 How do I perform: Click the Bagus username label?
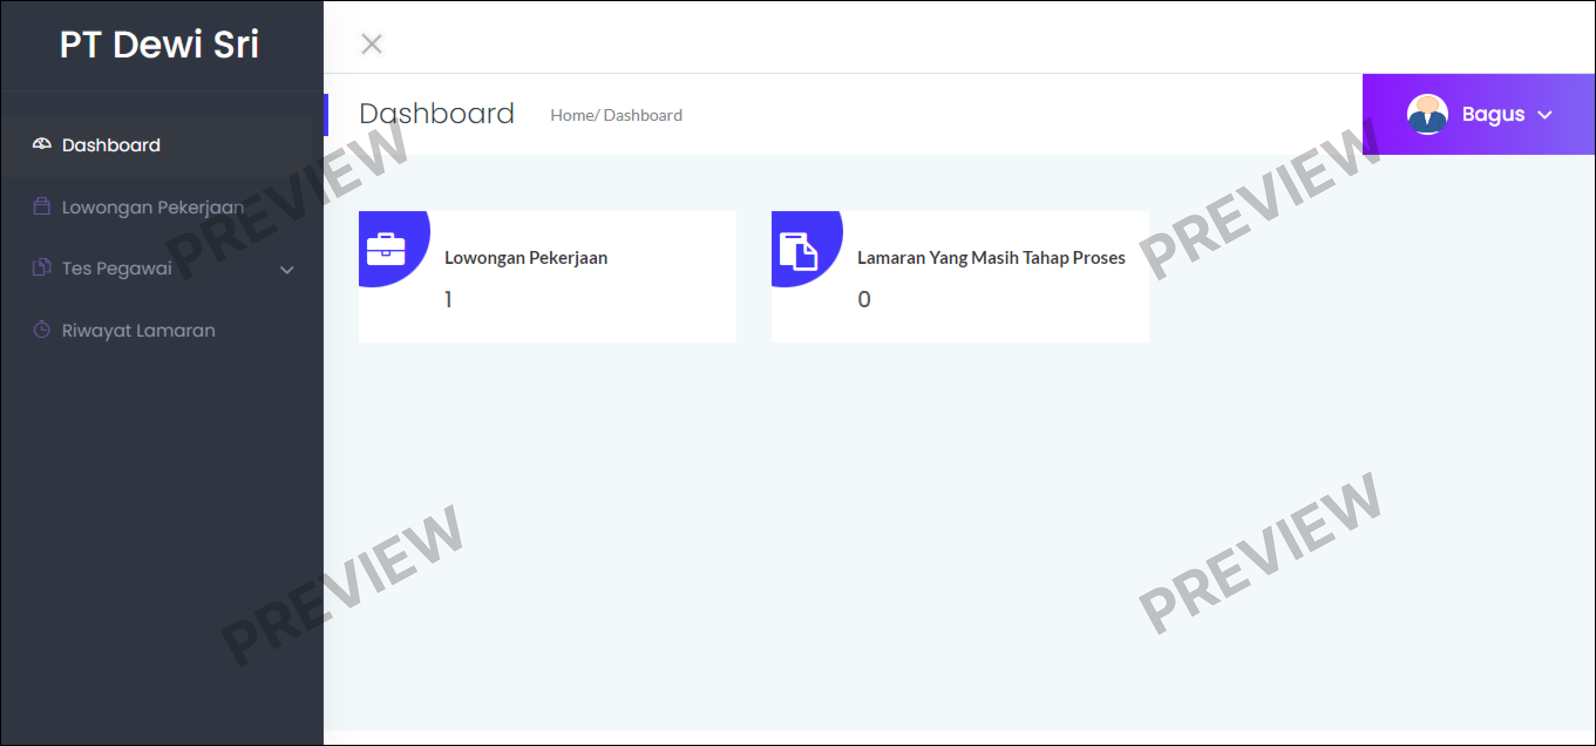[x=1493, y=115]
